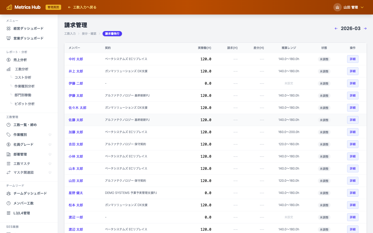Click the 管理画面 badge

click(x=53, y=7)
